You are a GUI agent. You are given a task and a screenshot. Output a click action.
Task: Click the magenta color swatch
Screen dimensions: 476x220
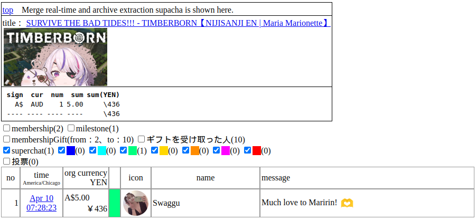click(226, 150)
